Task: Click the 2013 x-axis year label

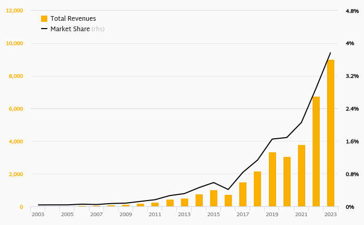Action: coord(184,214)
